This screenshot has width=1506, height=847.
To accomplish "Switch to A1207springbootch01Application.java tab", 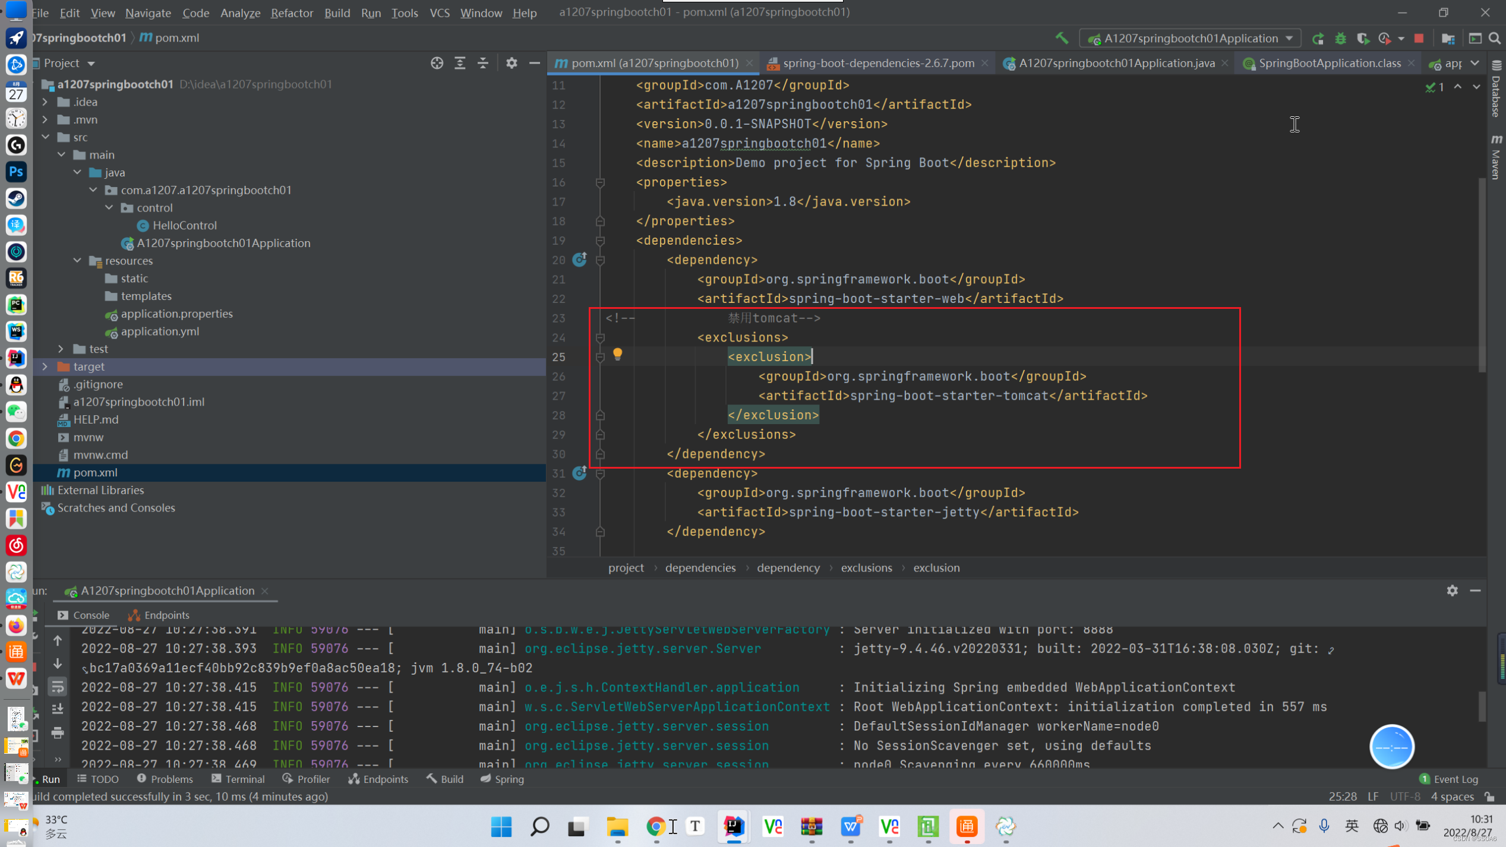I will click(1116, 63).
